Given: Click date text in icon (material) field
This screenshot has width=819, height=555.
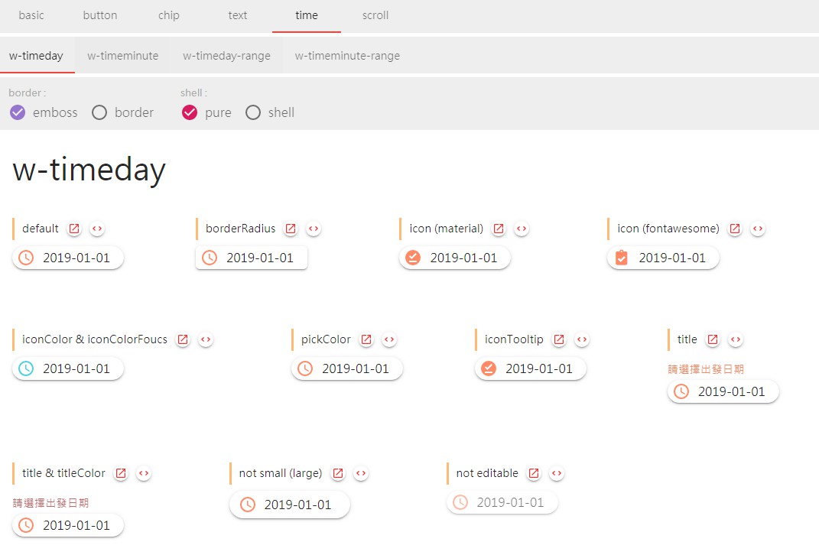Looking at the screenshot, I should 464,258.
